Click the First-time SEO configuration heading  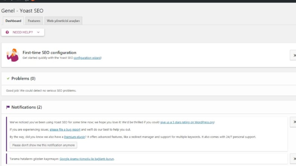50,52
